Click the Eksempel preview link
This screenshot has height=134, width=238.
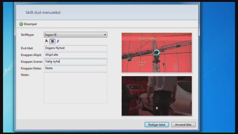(30, 24)
